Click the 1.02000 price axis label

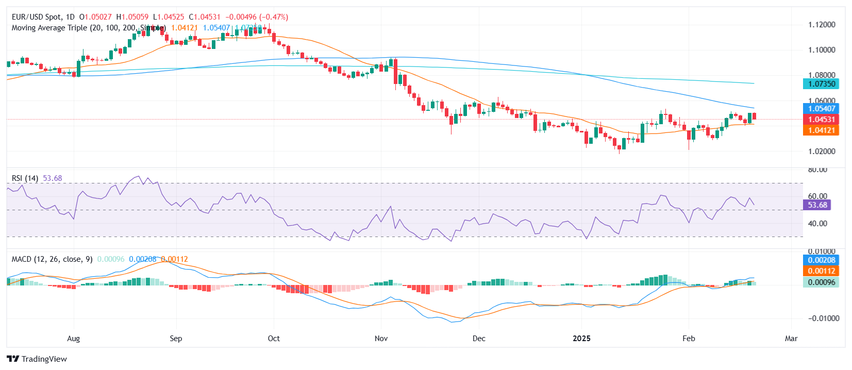coord(822,152)
